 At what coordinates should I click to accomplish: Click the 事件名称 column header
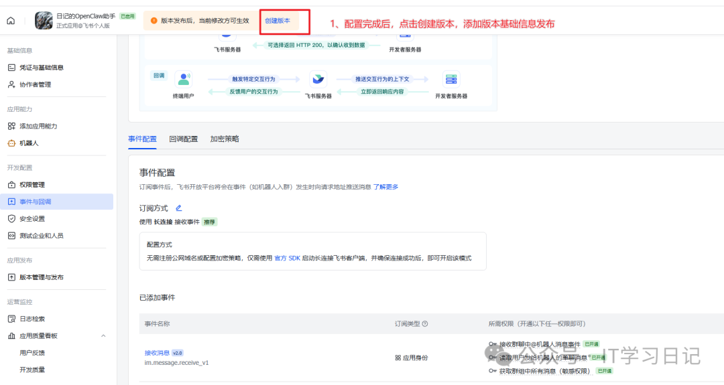pos(157,323)
